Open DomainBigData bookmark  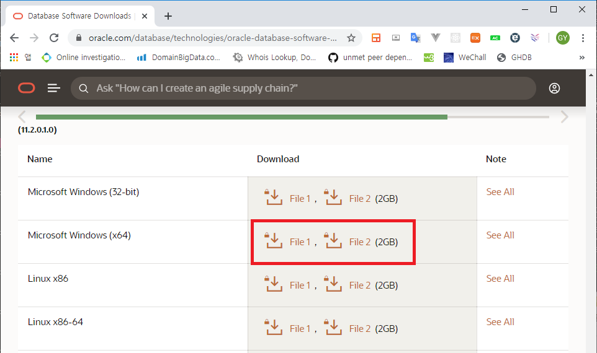[x=179, y=58]
